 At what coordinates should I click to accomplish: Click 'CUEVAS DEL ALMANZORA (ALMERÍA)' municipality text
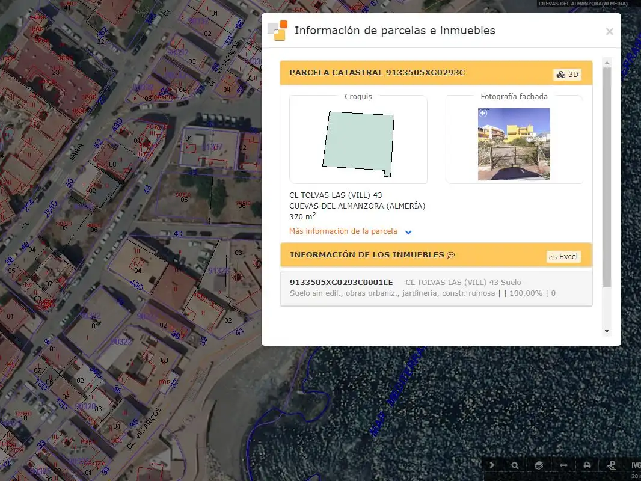pyautogui.click(x=357, y=206)
